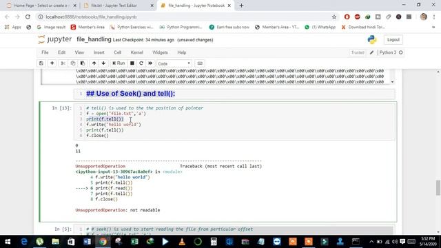Screen dimensions: 441x248
Task: Click the page vertical scrollbar thumb
Action: (438, 187)
